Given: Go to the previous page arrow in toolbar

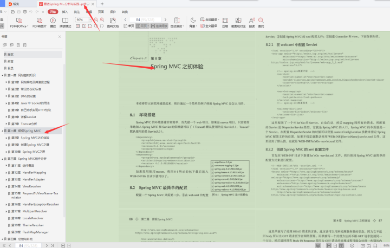Looking at the screenshot, I should pyautogui.click(x=125, y=19).
